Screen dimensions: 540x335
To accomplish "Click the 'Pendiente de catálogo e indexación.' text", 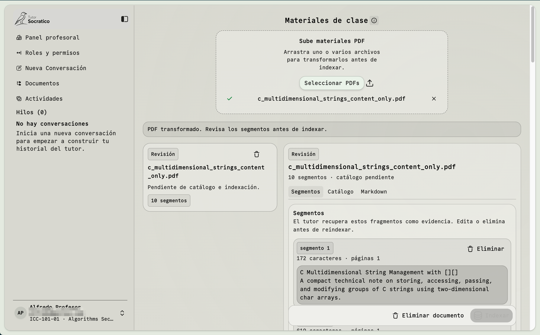I will coord(204,187).
